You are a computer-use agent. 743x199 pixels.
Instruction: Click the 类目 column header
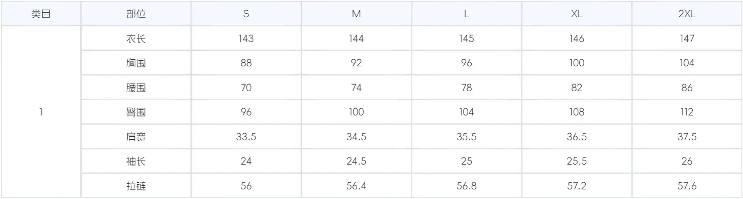tap(41, 14)
